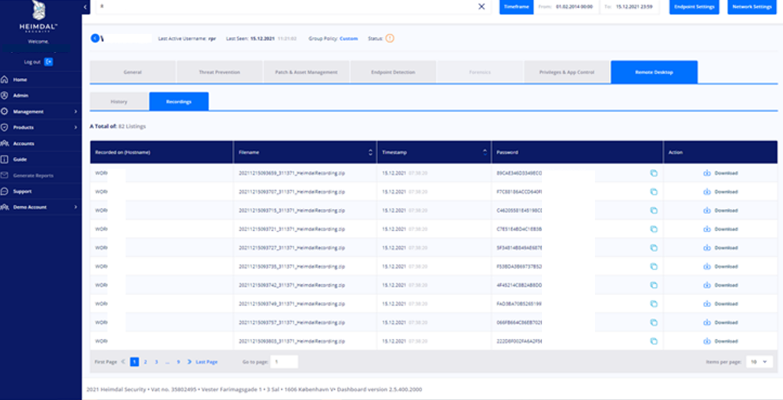The height and width of the screenshot is (400, 783).
Task: Copy password for recording 20211215093727
Action: coord(653,248)
